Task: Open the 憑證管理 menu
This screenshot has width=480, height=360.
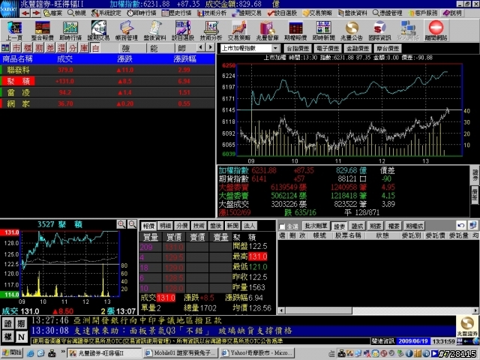Action: 388,13
